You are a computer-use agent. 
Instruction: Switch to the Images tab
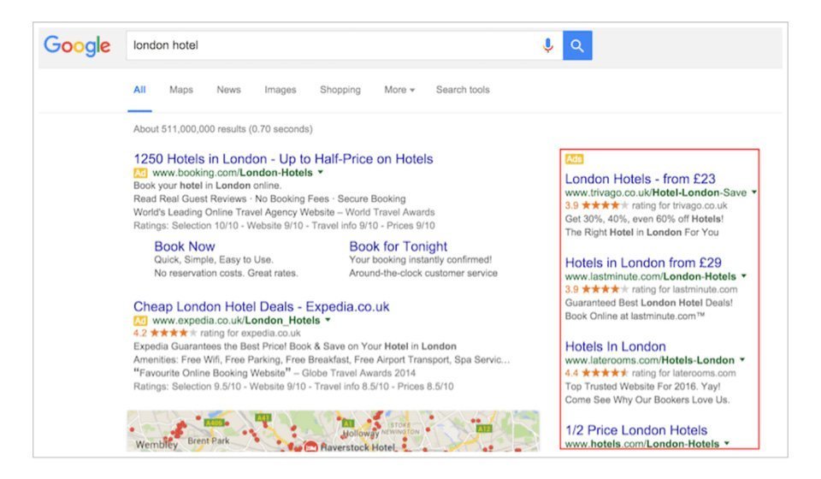click(281, 90)
